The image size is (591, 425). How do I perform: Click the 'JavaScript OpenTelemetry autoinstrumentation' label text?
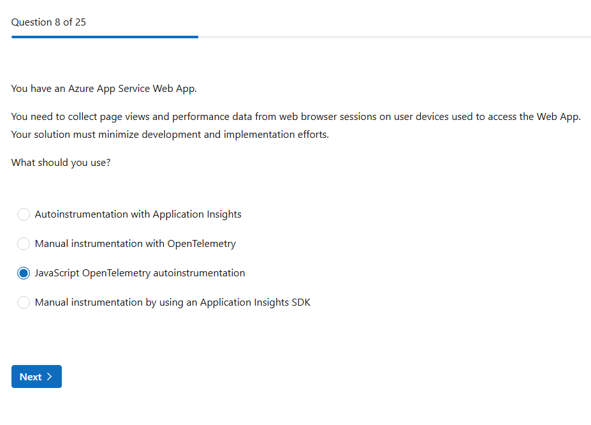140,273
